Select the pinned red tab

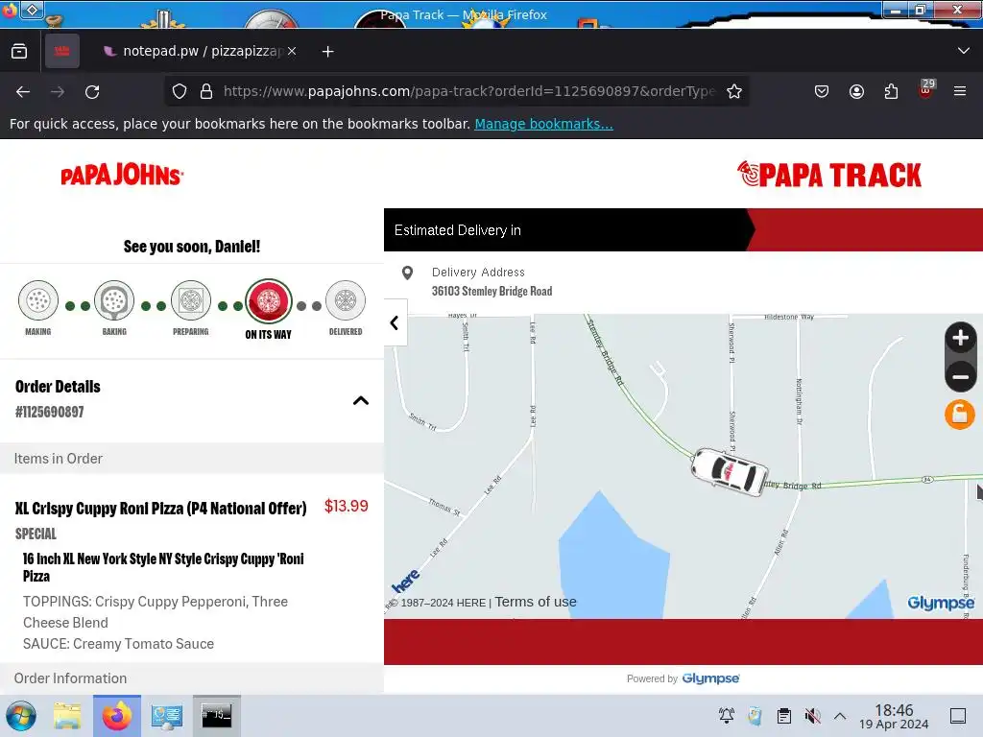tap(62, 51)
